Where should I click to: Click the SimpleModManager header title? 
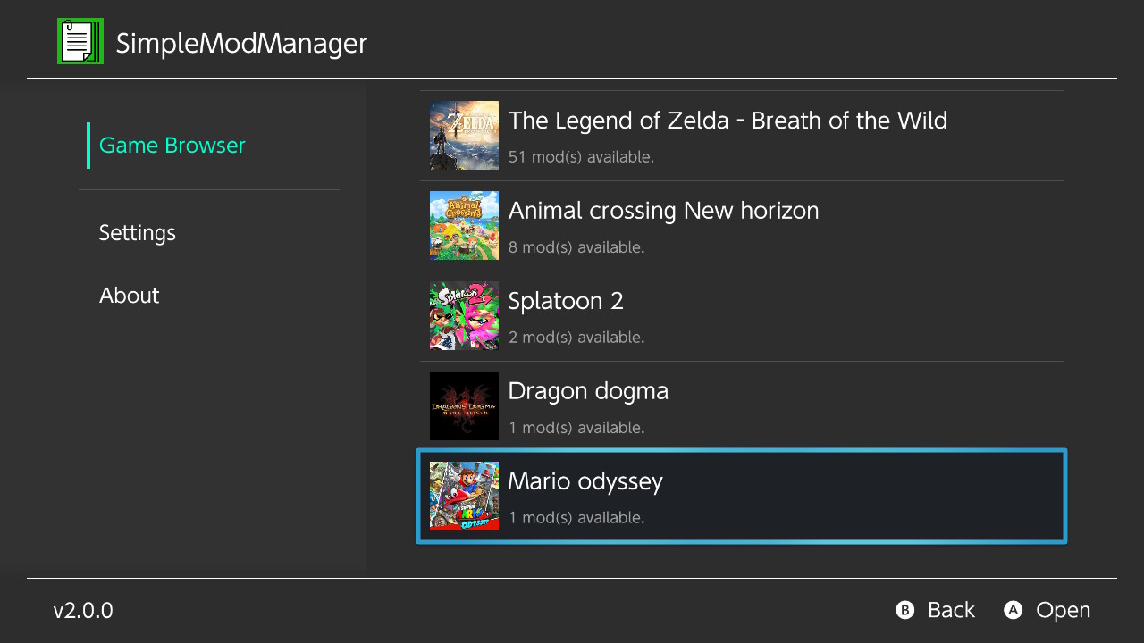[x=241, y=43]
